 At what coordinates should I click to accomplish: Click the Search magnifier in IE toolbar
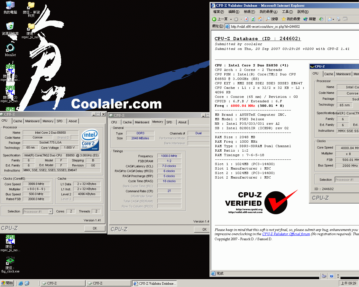(x=272, y=19)
